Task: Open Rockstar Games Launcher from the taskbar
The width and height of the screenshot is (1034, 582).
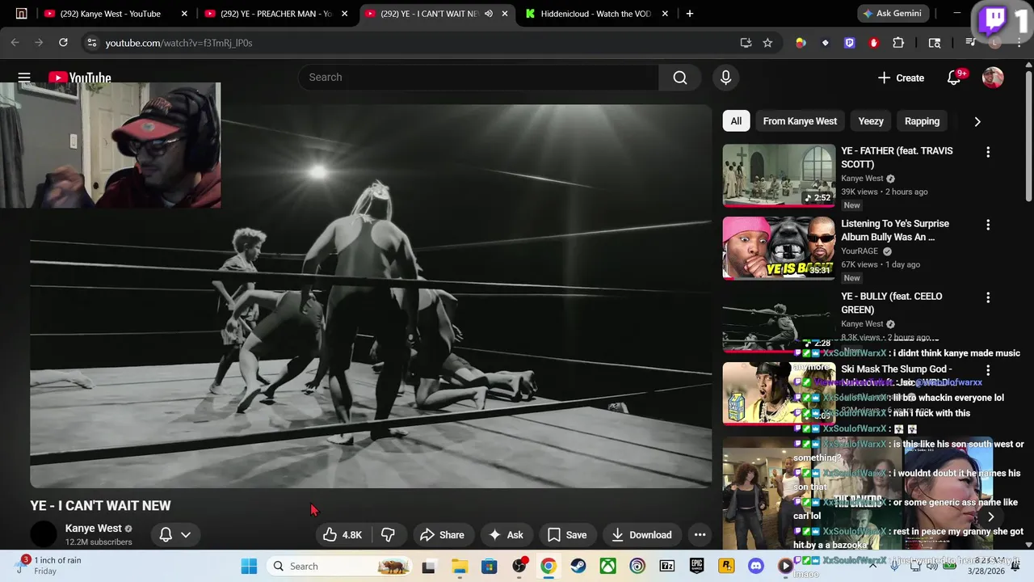Action: point(727,566)
